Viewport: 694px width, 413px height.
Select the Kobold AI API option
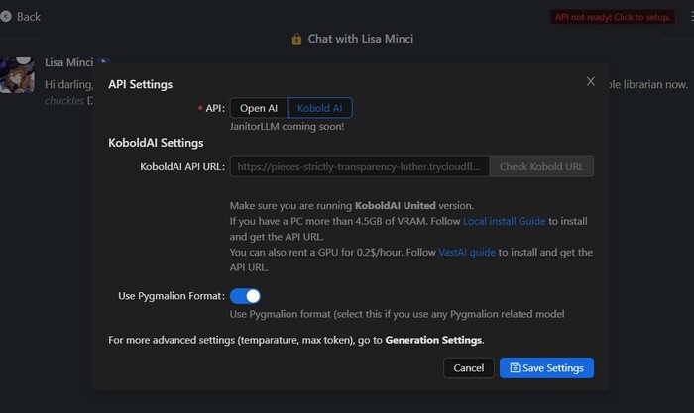(319, 108)
